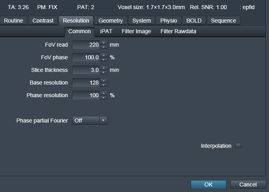This screenshot has width=269, height=192.
Task: Confirm settings with the OK button
Action: (208, 184)
